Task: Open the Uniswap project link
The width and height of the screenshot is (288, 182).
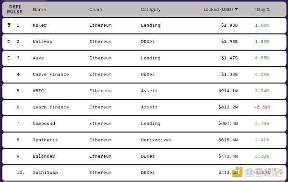Action: click(x=42, y=42)
